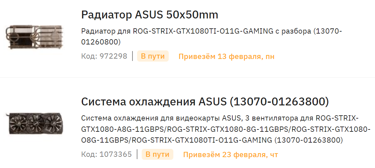This screenshot has height=168, width=375.
Task: Open the three-fan cooling system thumbnail
Action: click(x=34, y=123)
